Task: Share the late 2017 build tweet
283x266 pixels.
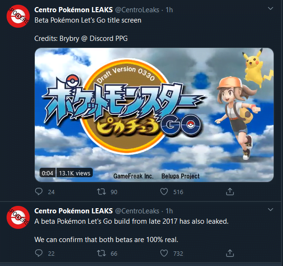Action: click(x=230, y=253)
